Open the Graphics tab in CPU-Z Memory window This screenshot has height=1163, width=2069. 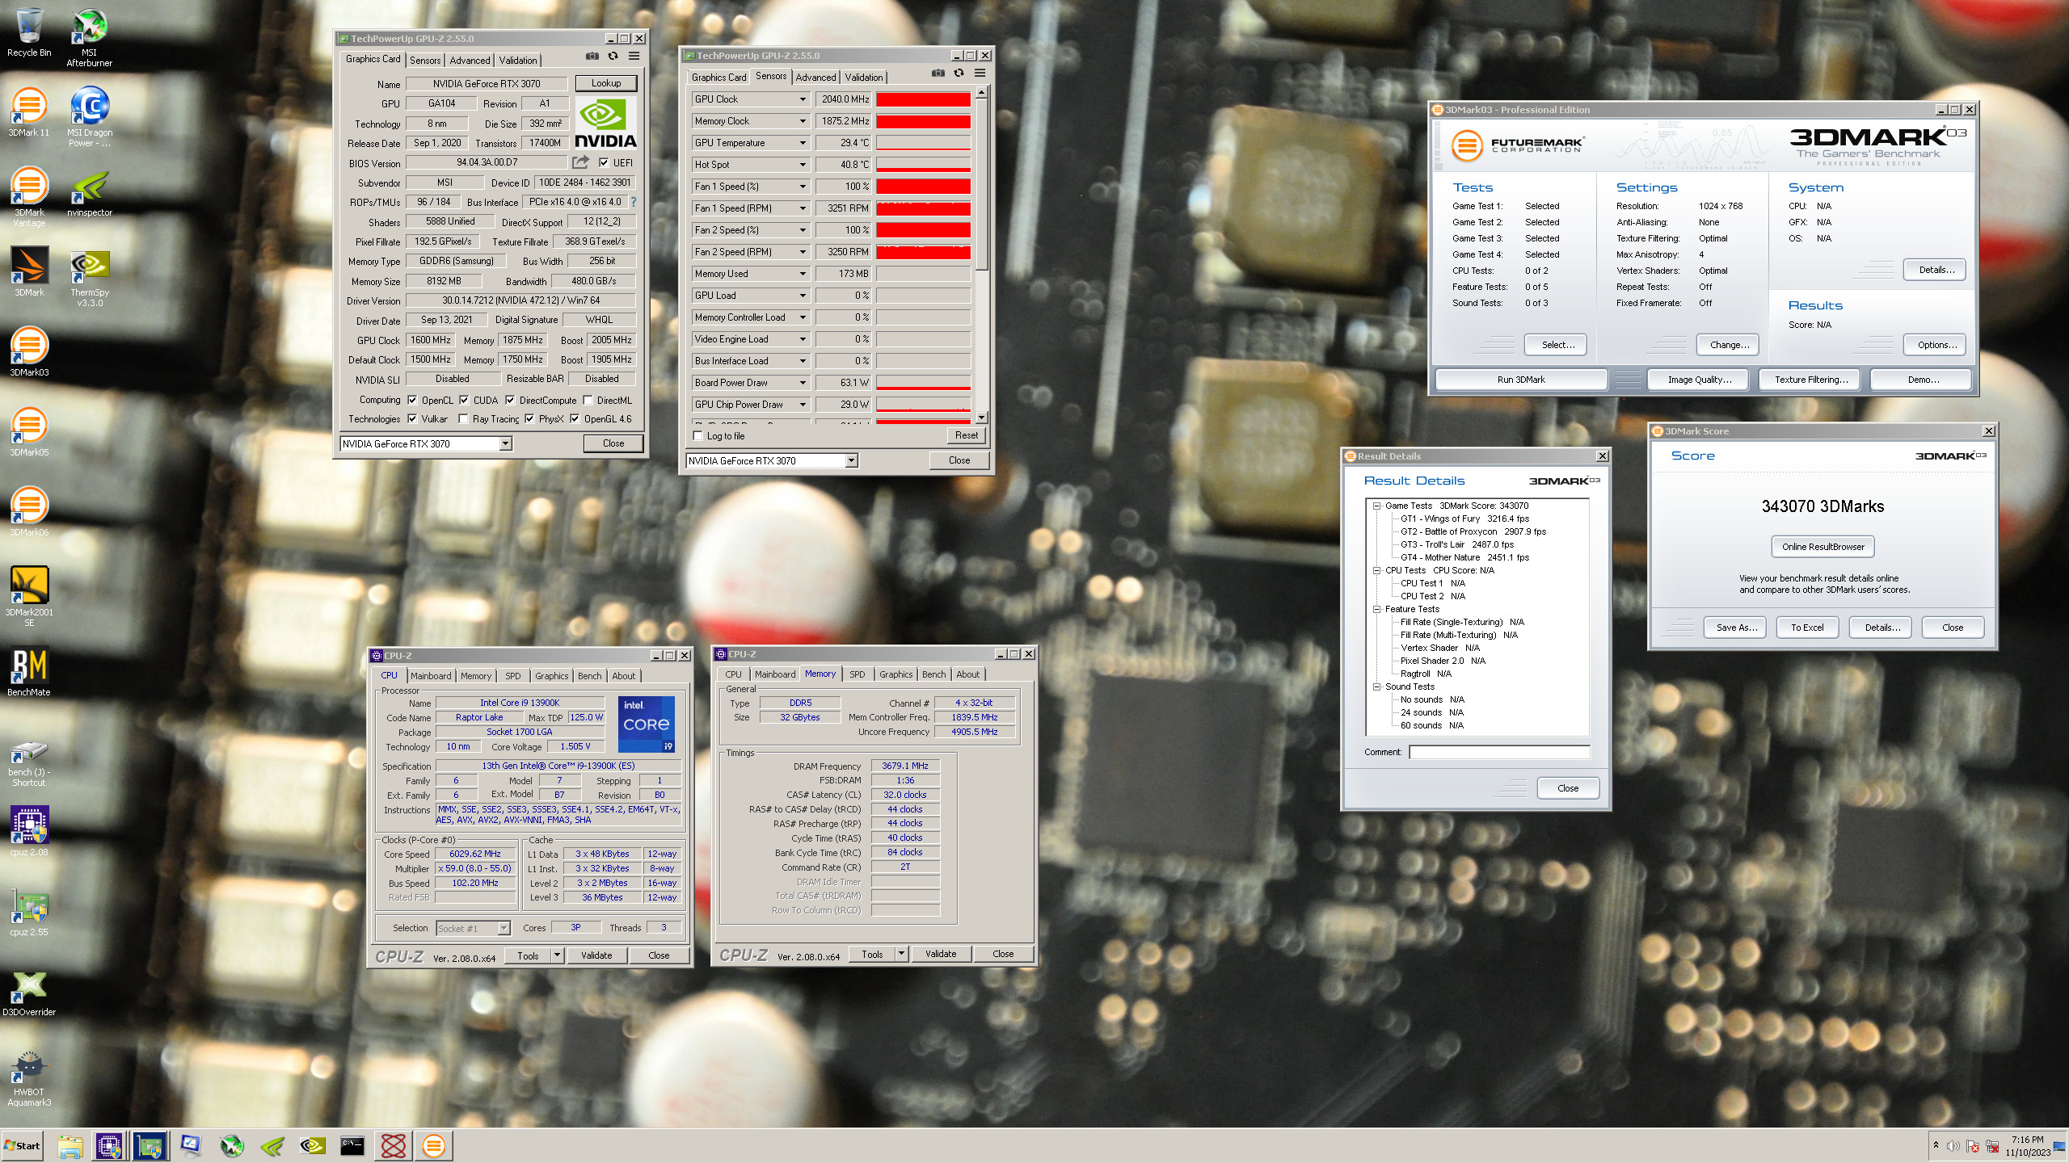(x=896, y=674)
